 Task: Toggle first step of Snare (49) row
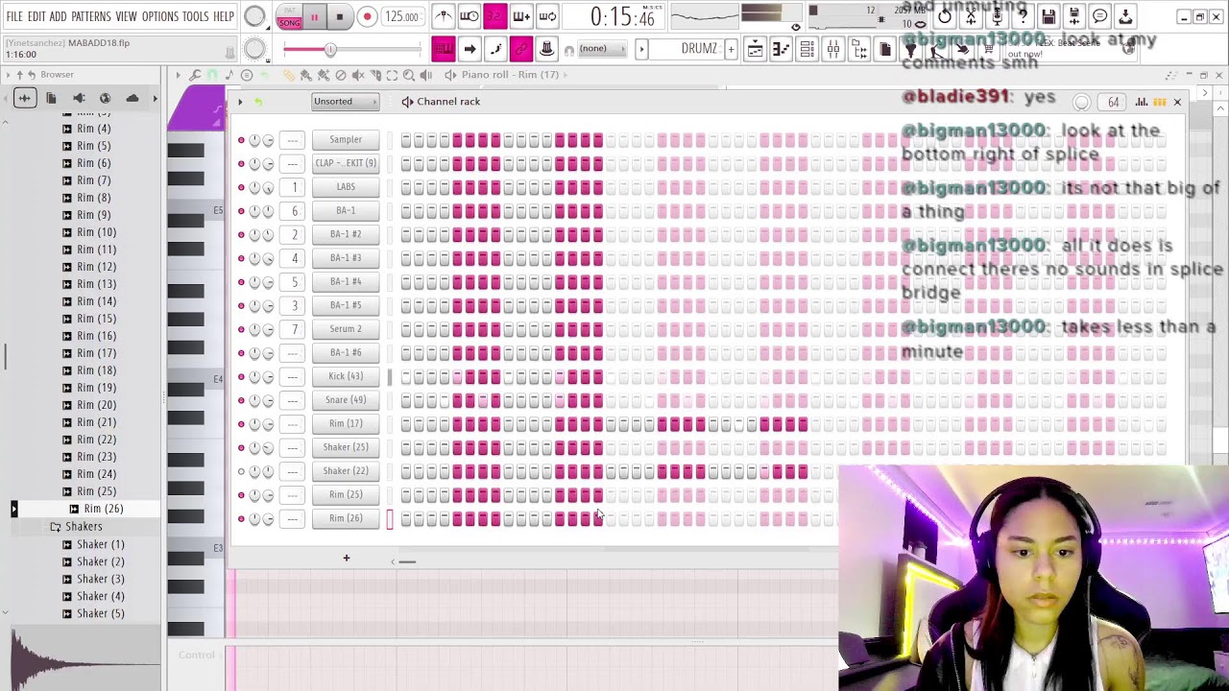(406, 400)
